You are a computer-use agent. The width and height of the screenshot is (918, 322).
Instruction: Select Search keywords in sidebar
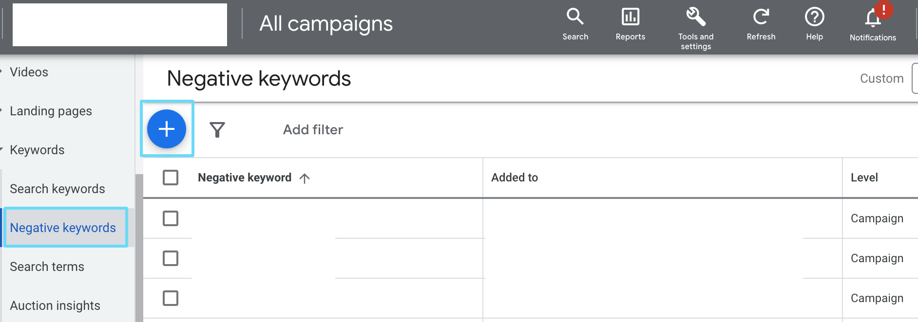(57, 189)
